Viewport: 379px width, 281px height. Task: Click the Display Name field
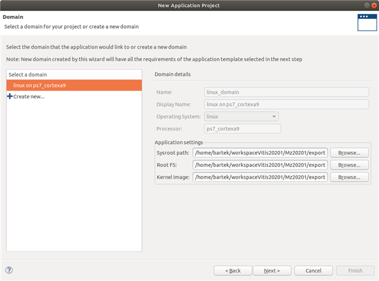point(286,104)
